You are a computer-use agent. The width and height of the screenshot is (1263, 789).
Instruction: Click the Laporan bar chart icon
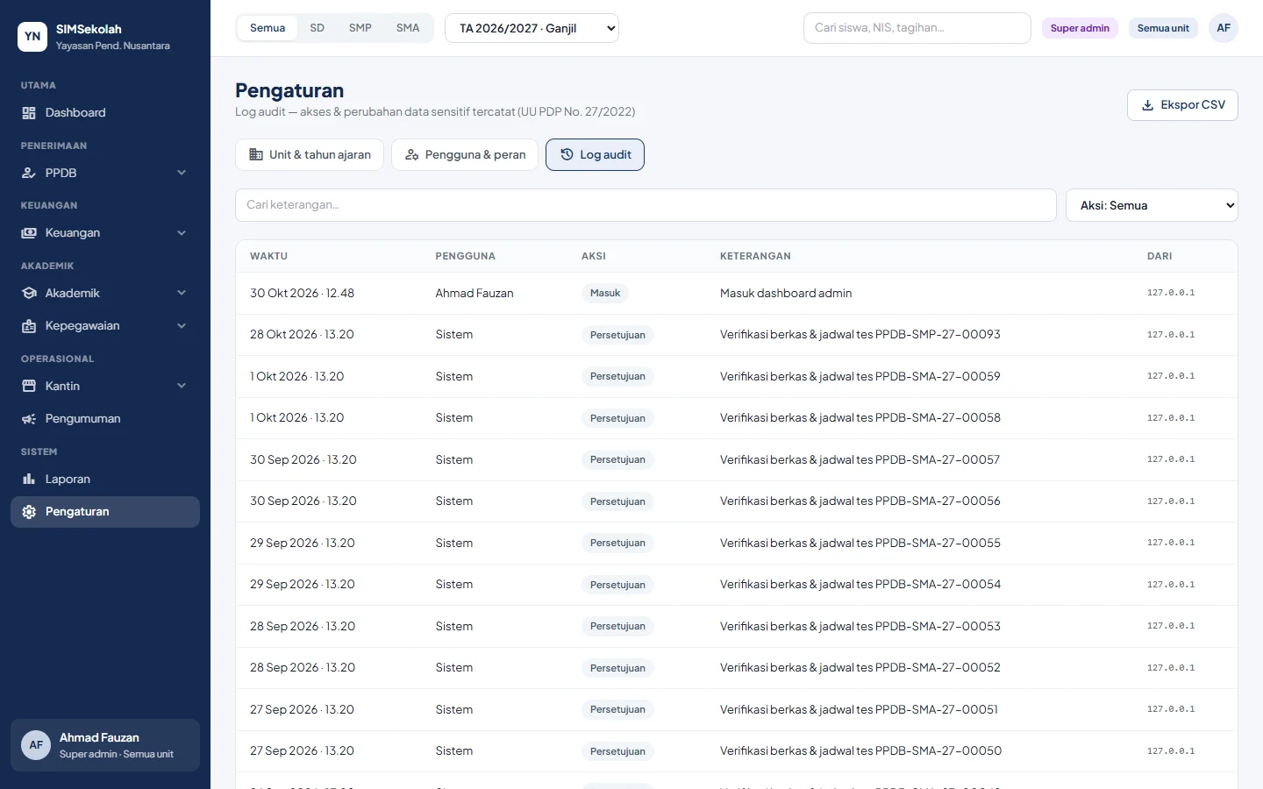29,480
